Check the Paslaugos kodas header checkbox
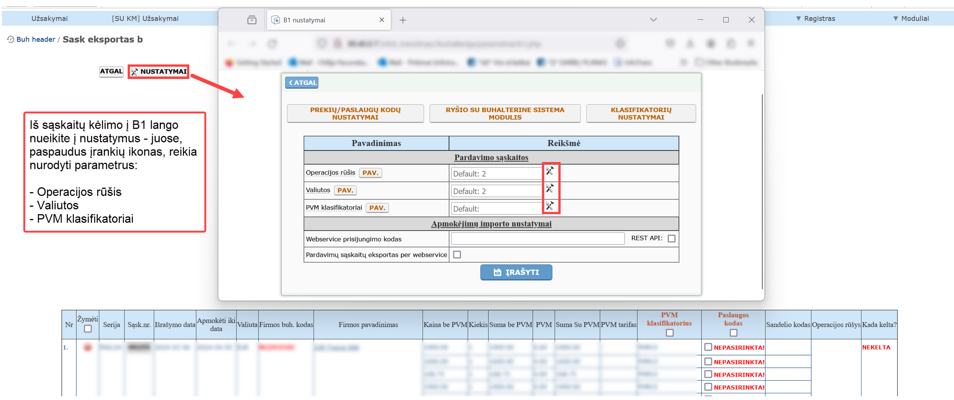This screenshot has width=954, height=400. pos(733,333)
